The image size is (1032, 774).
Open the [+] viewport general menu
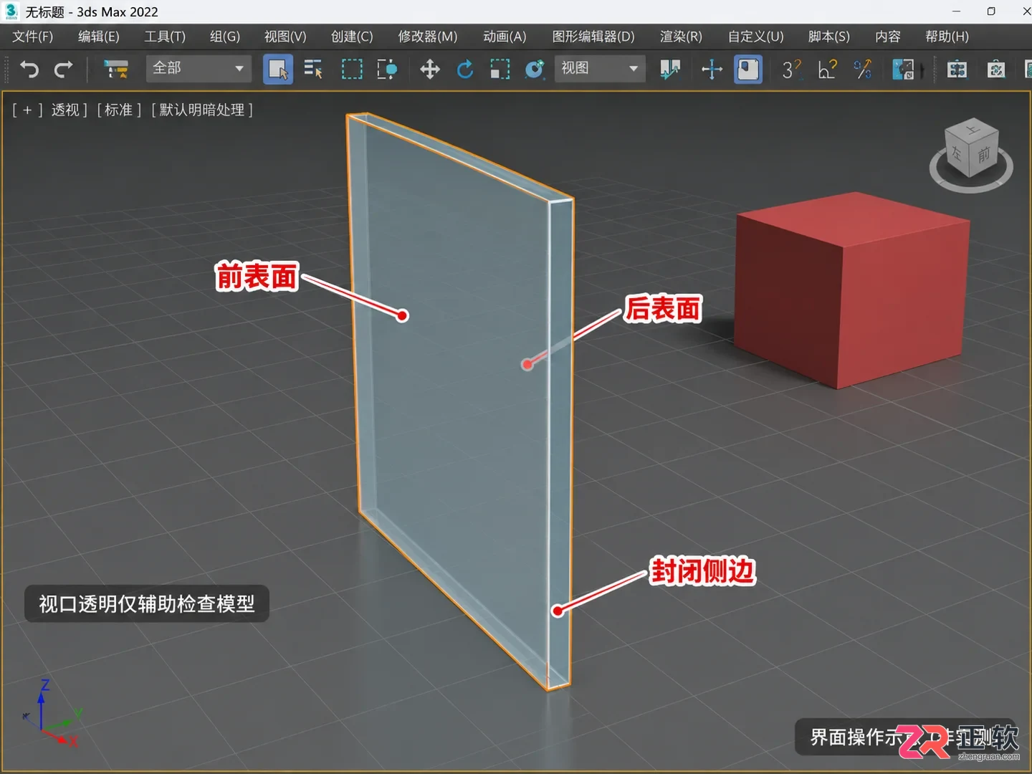click(x=27, y=110)
